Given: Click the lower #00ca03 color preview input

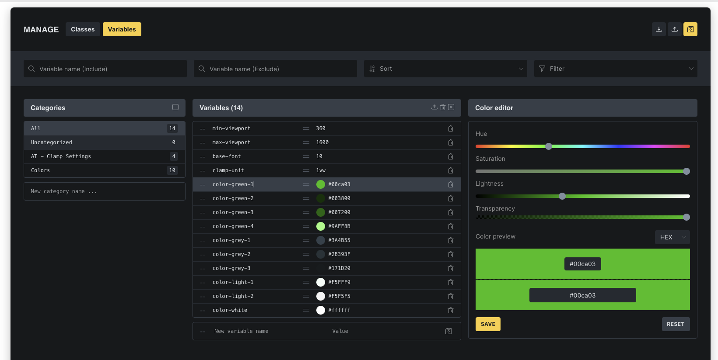Looking at the screenshot, I should click(x=582, y=295).
